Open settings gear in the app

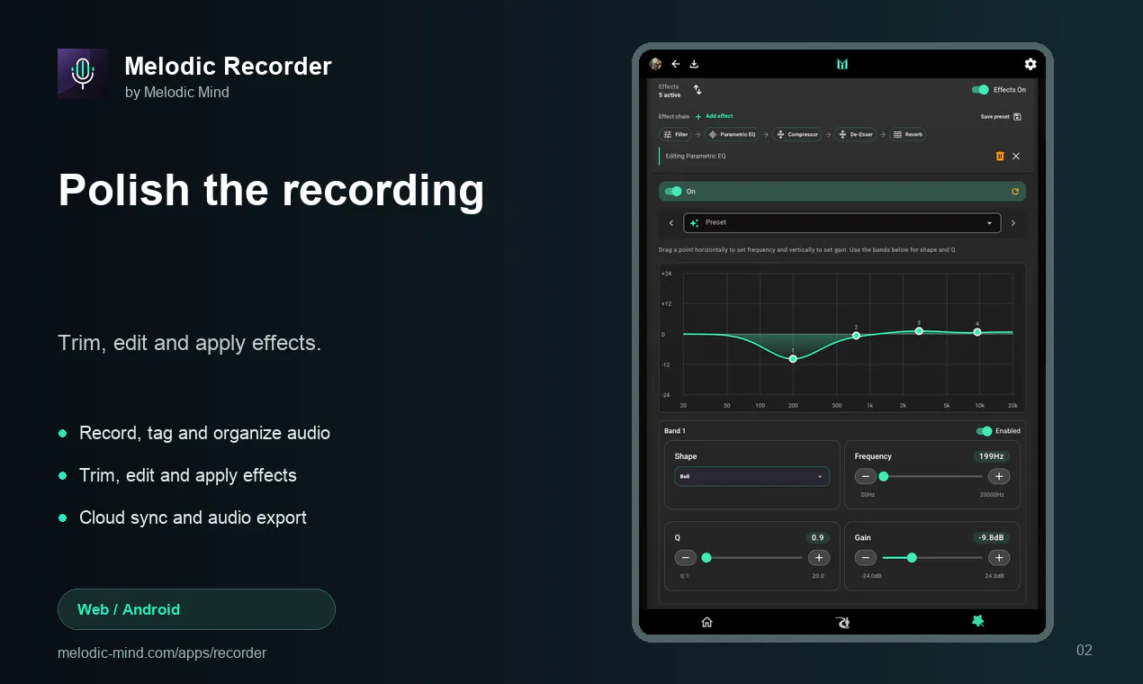(1030, 64)
